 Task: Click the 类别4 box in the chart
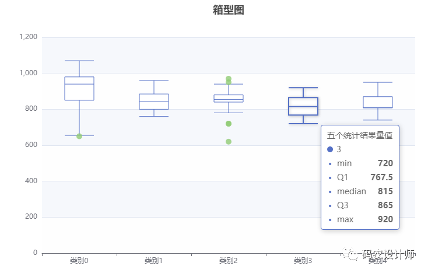coord(378,102)
